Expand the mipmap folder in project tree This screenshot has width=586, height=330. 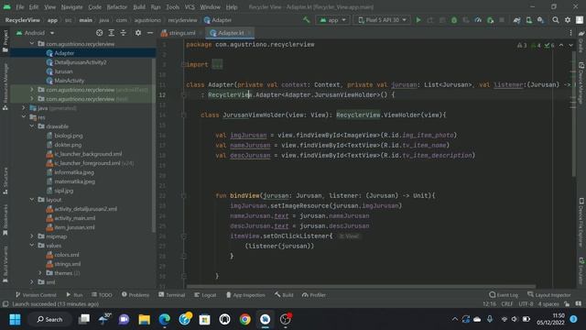pos(32,236)
